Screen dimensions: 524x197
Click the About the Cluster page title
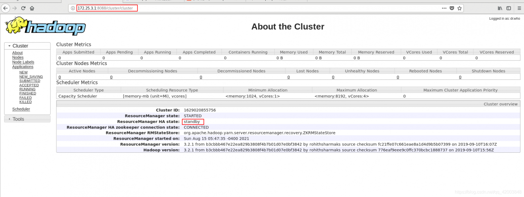[x=288, y=27]
